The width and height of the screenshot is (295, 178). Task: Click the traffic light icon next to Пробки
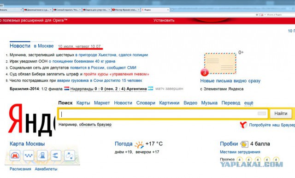pos(244,144)
